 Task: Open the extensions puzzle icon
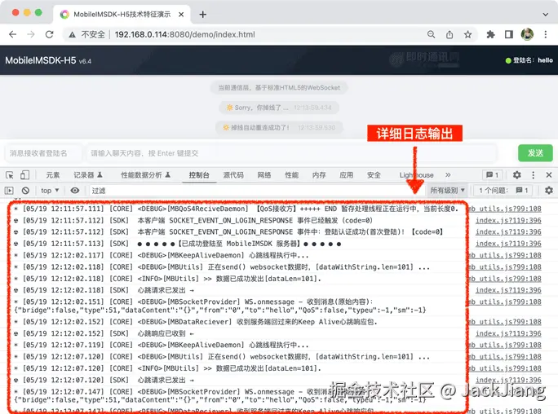[x=491, y=34]
